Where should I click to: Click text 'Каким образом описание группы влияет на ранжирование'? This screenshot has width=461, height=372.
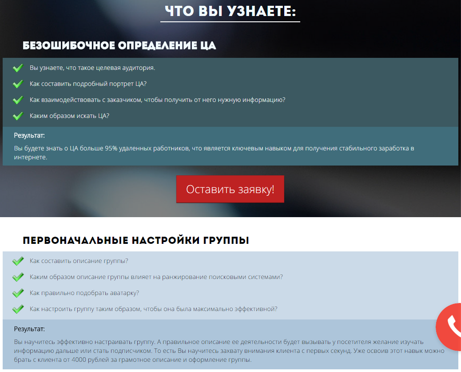[x=156, y=277]
